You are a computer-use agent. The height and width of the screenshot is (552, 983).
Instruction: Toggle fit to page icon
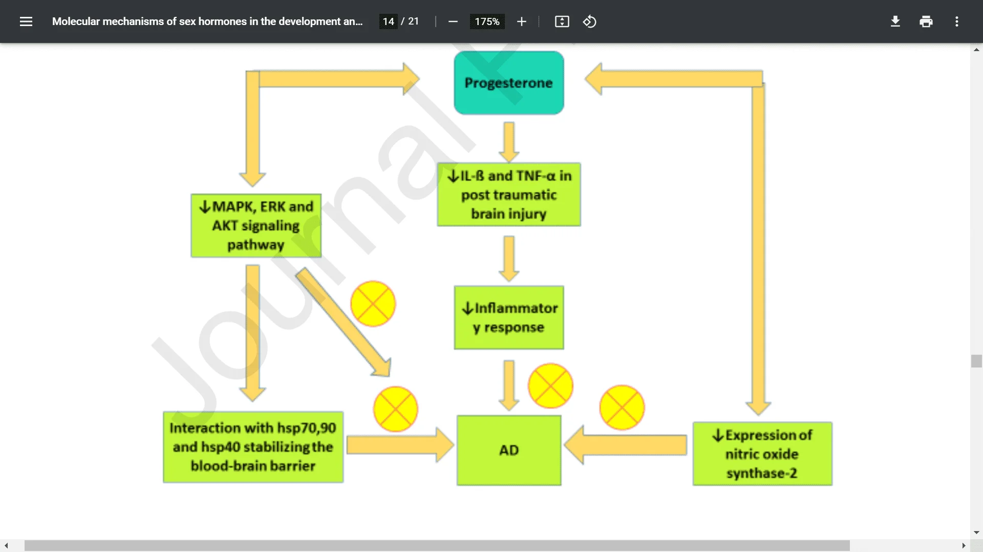[562, 21]
